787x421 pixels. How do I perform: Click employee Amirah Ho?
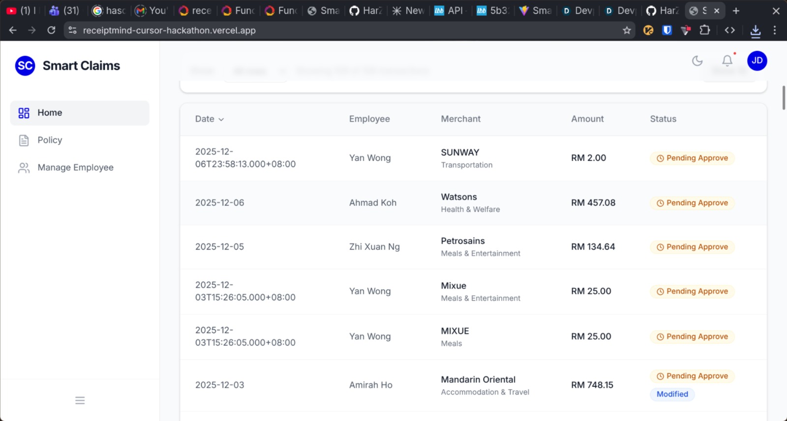tap(371, 385)
